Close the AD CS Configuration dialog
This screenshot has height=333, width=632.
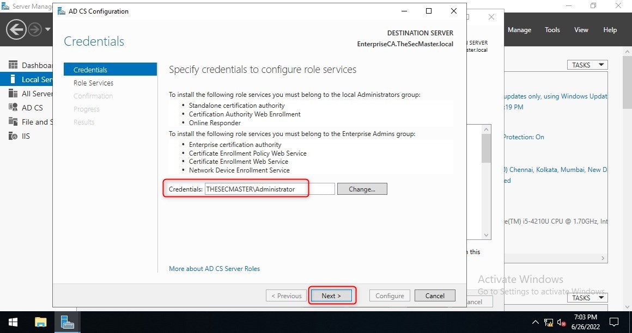pyautogui.click(x=454, y=11)
